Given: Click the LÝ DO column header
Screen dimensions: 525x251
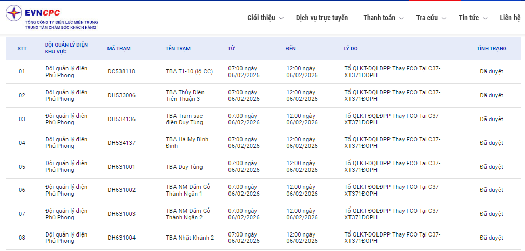Looking at the screenshot, I should (351, 49).
